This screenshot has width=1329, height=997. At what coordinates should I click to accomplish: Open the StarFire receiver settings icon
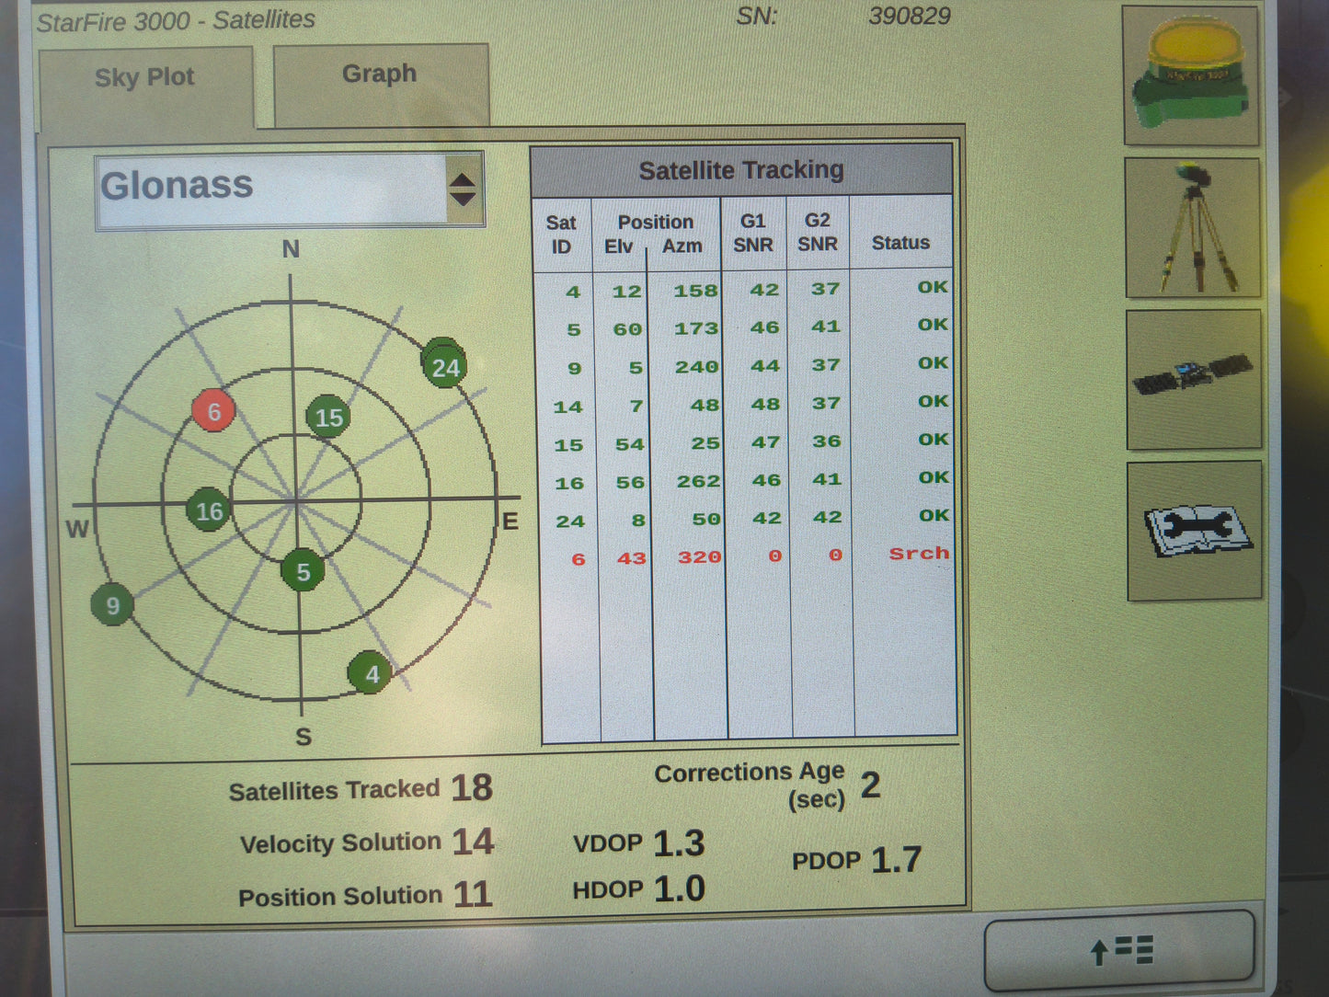pyautogui.click(x=1190, y=74)
